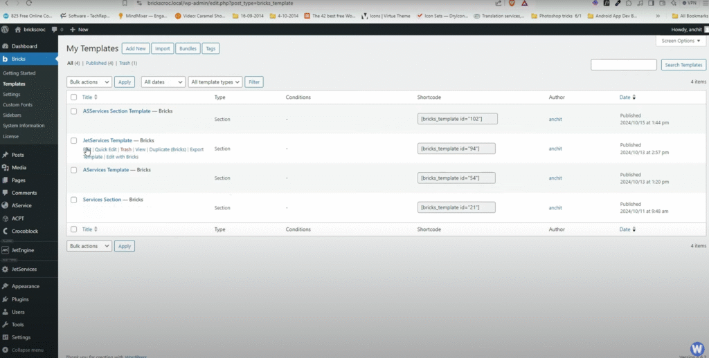Toggle the select-all checkbox in table footer
Viewport: 709px width, 358px height.
(73, 229)
